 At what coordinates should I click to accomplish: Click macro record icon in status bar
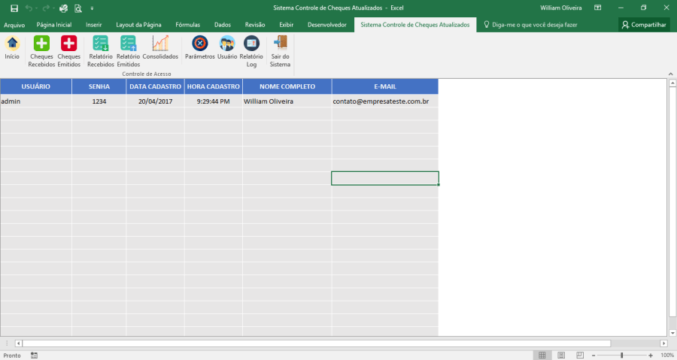point(34,355)
